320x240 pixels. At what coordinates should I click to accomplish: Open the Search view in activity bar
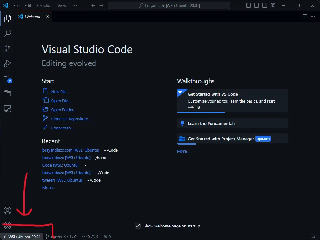7,33
